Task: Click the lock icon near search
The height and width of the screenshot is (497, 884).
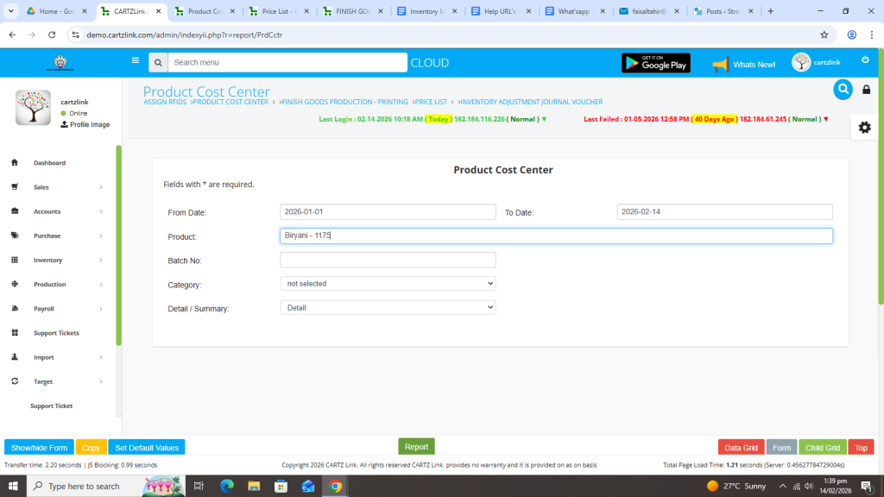Action: 867,90
